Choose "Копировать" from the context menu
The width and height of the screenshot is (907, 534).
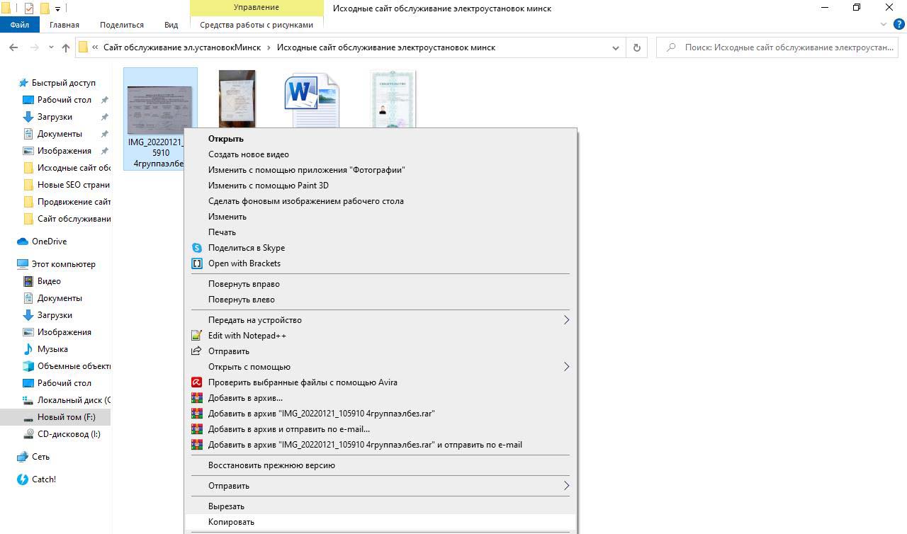[x=231, y=522]
